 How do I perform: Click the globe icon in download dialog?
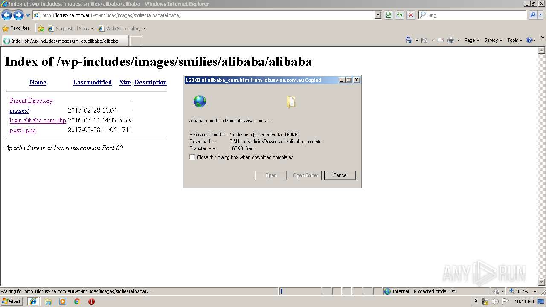200,101
